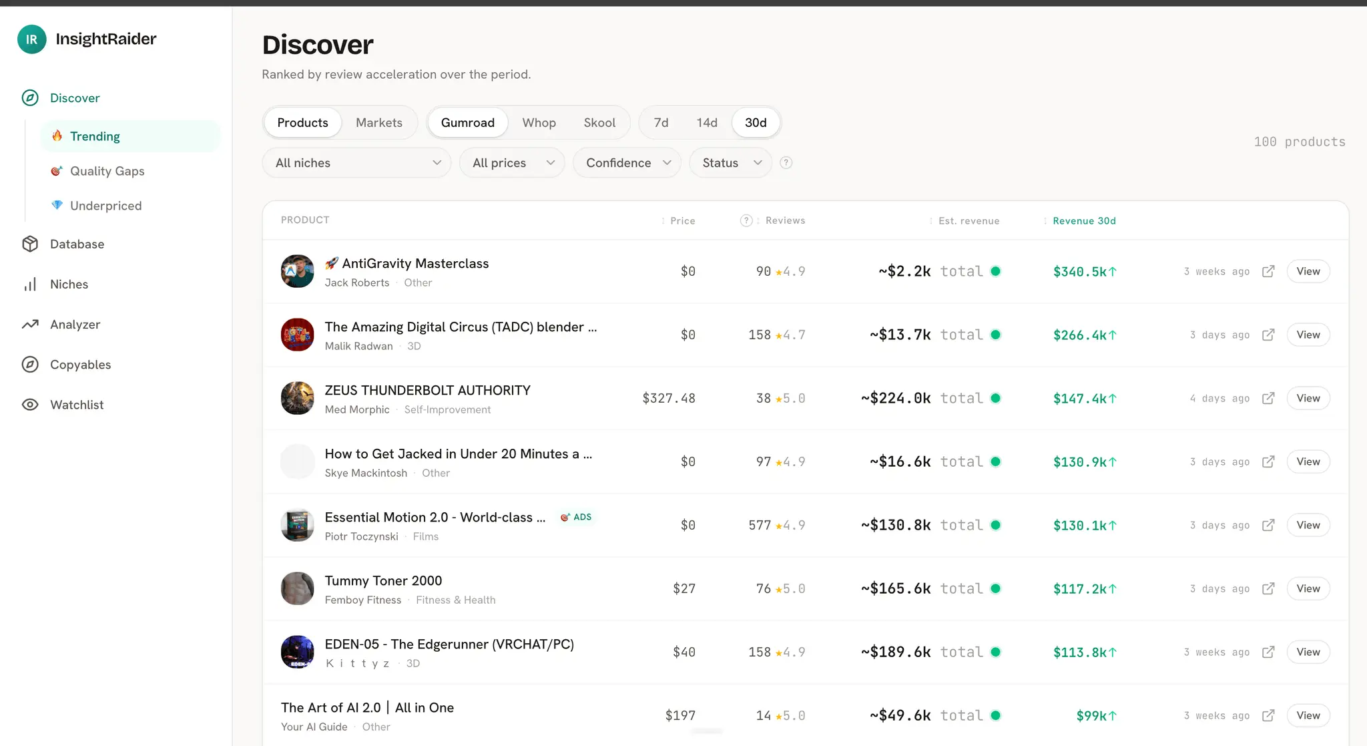Click View button for AntiGravity Masterclass
Viewport: 1367px width, 746px height.
(x=1308, y=271)
